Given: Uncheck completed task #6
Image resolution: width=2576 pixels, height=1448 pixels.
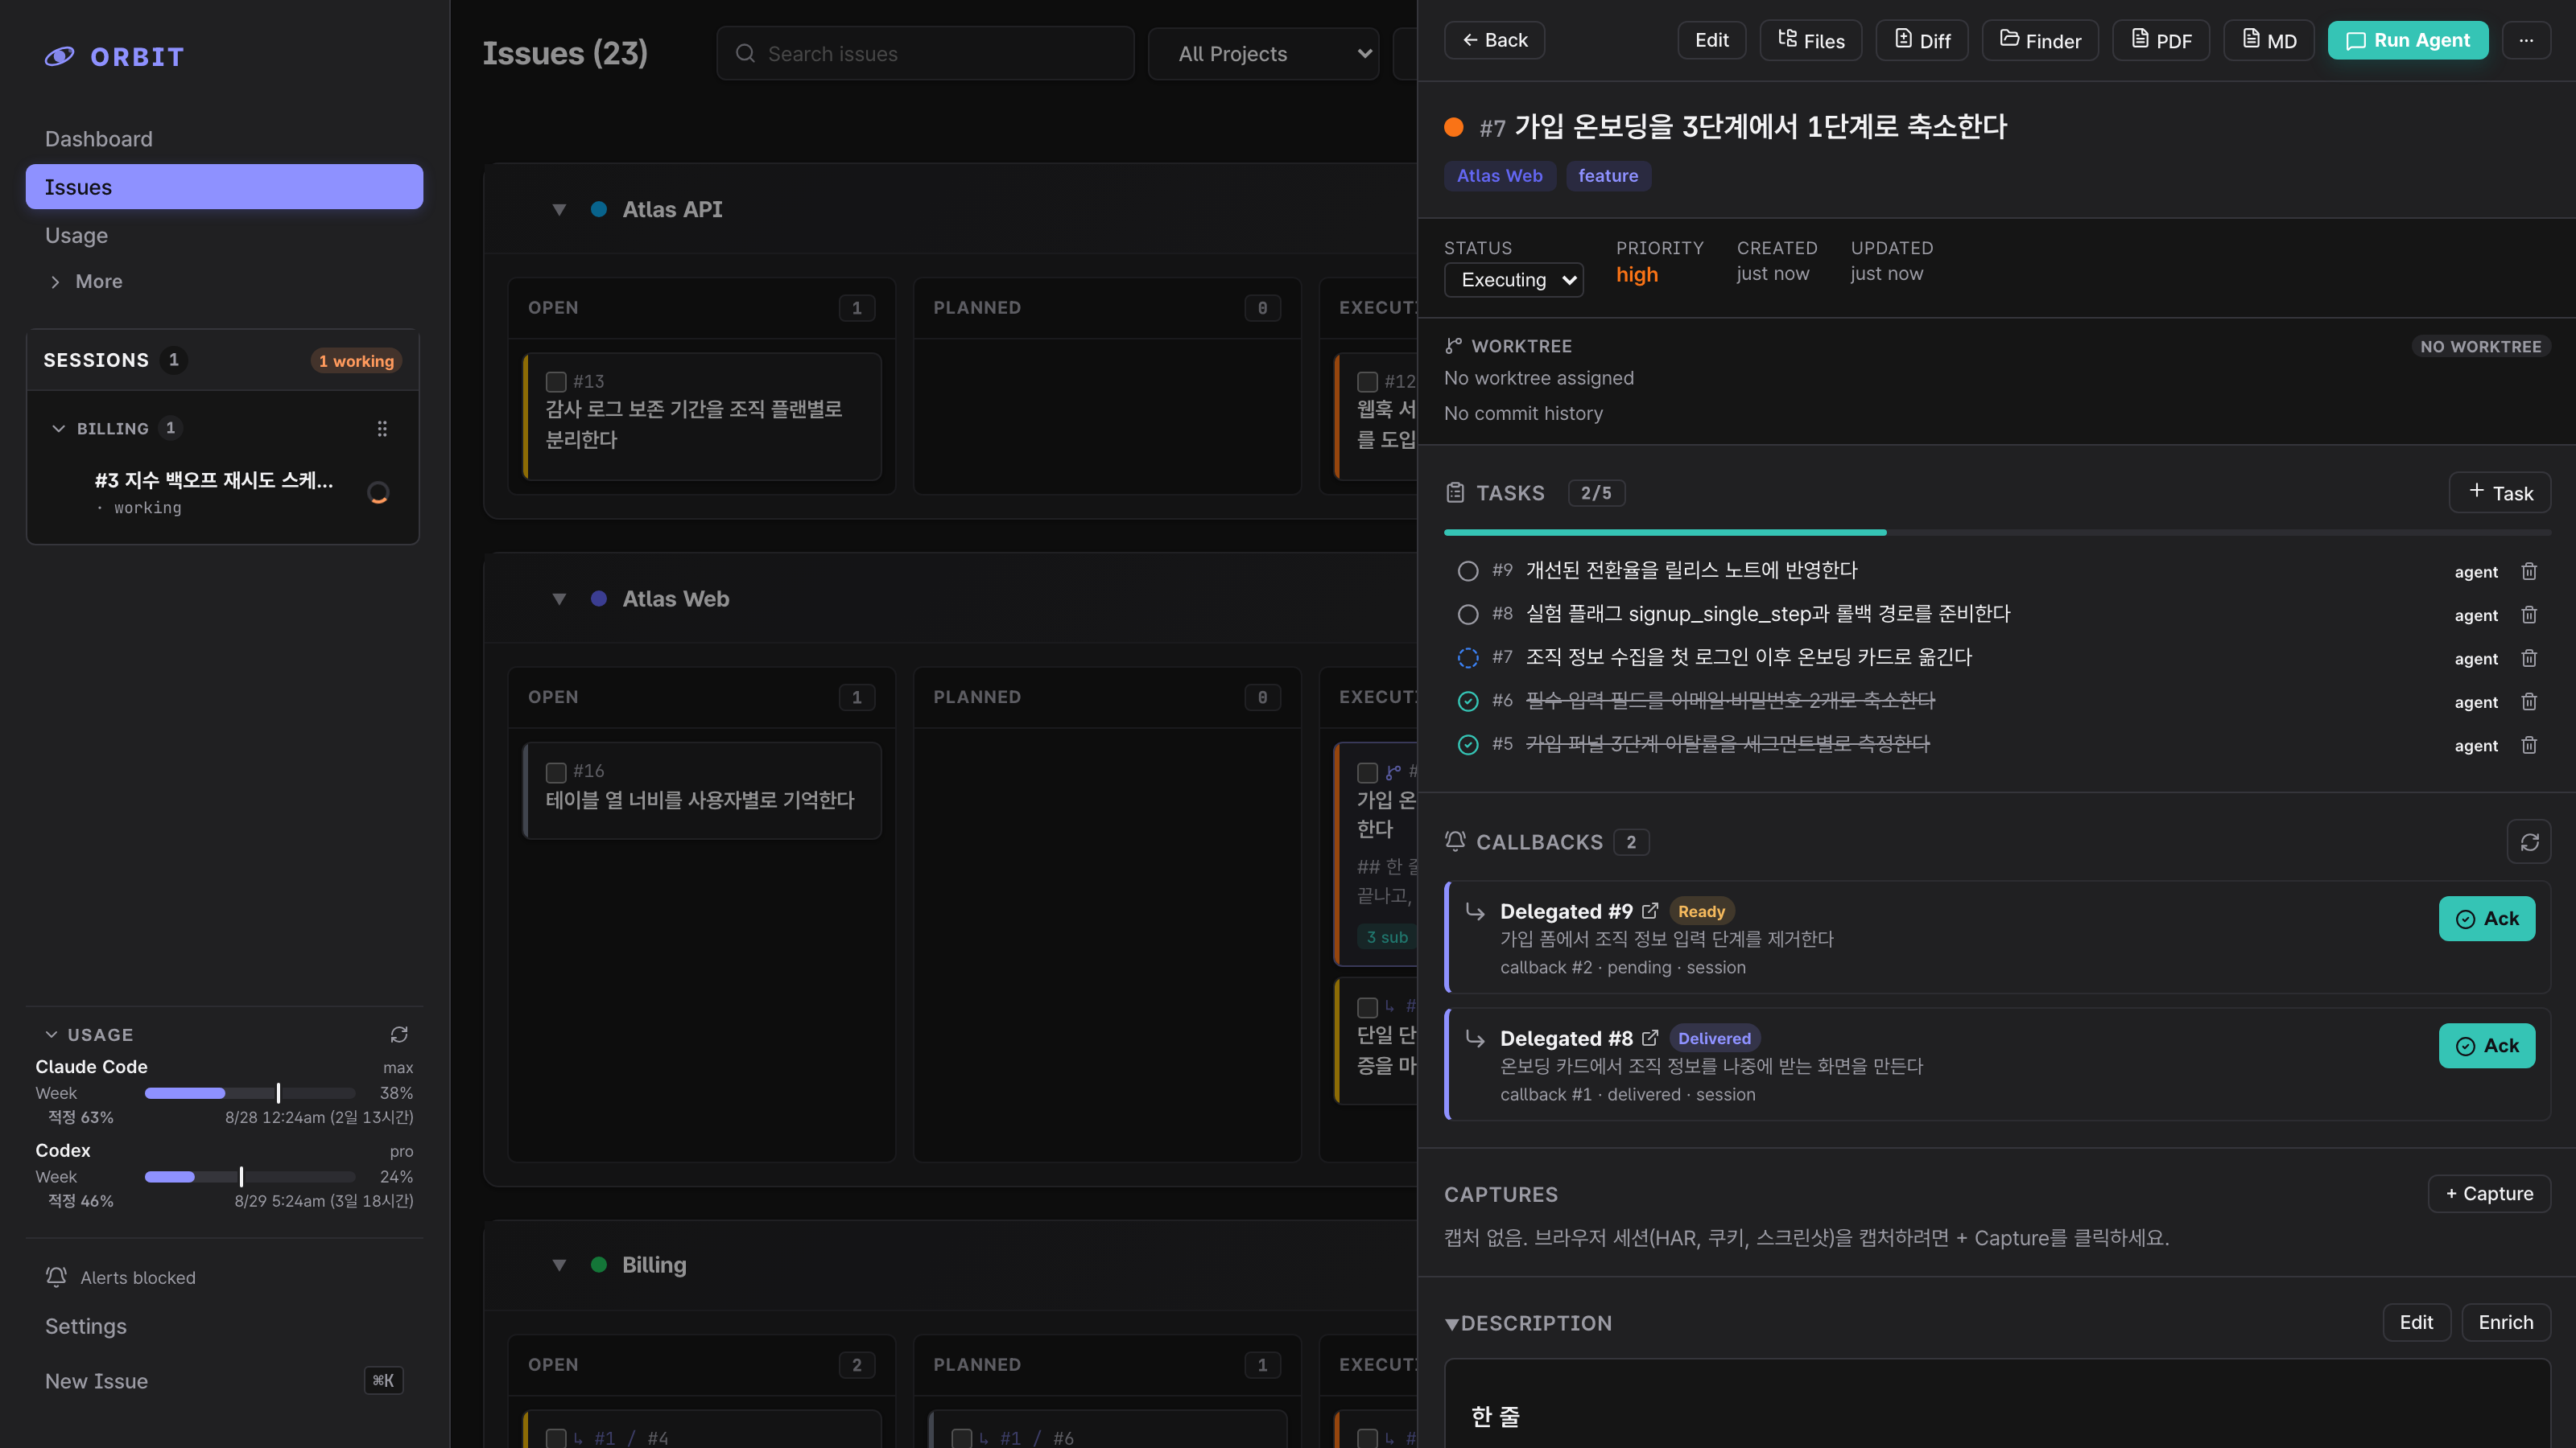Looking at the screenshot, I should [x=1468, y=701].
